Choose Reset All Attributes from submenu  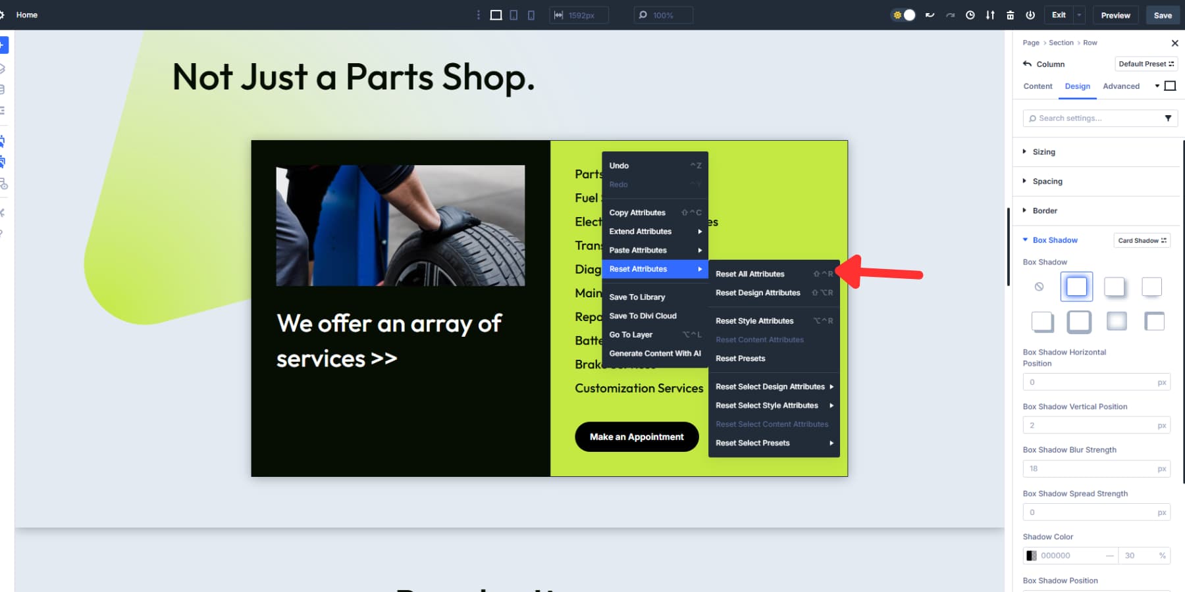[750, 274]
